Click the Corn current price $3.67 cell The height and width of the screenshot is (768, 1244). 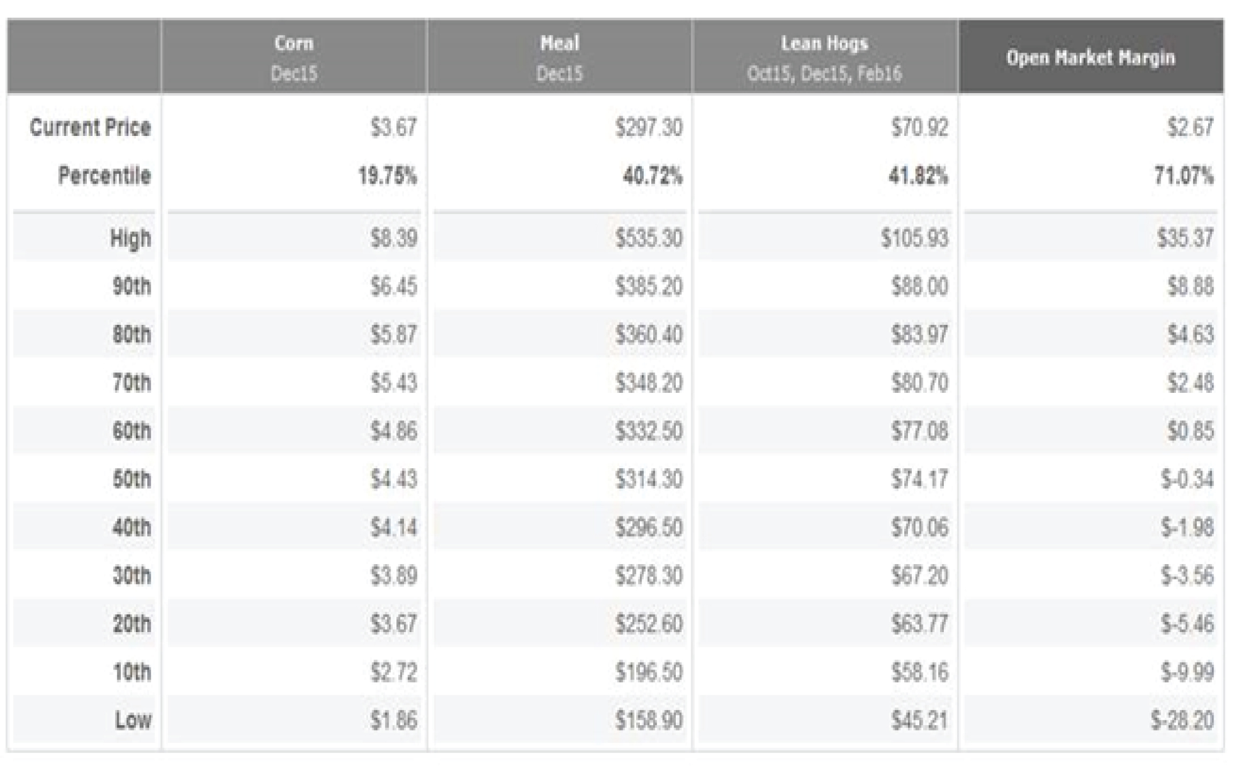tap(393, 127)
